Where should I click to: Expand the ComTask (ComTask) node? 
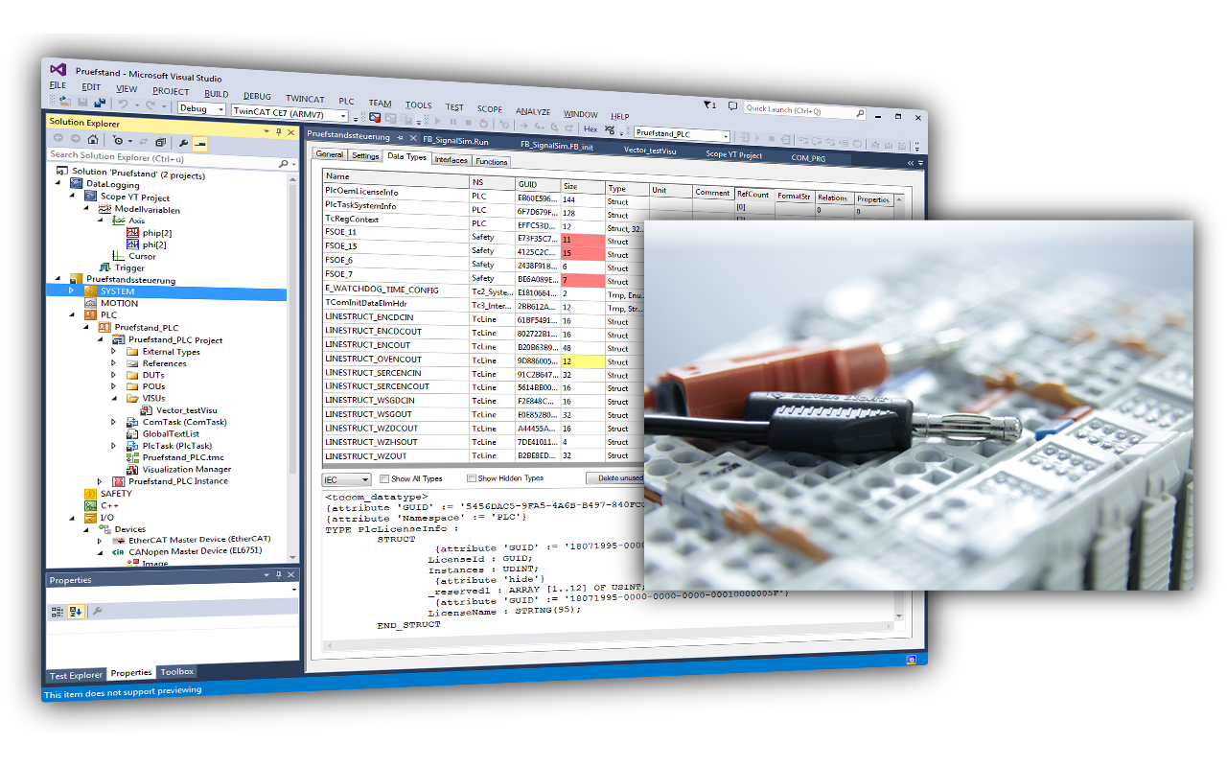point(113,422)
